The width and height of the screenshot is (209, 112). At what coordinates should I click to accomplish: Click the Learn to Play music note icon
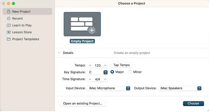point(9,25)
